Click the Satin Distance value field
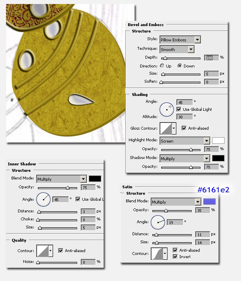 click(x=202, y=234)
